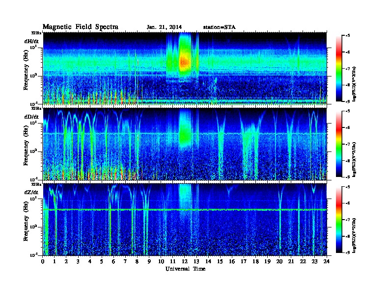Viewport: 389px width, 300px height.
Task: Click hour tick label "16" on time axis
Action: coord(232,261)
